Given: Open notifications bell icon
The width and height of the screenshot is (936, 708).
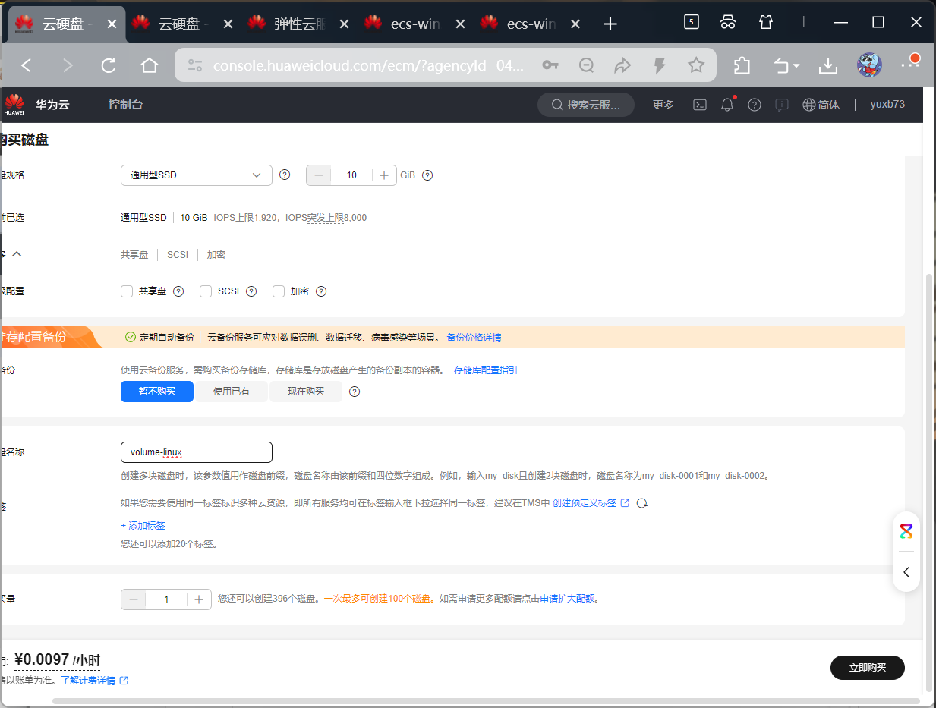Looking at the screenshot, I should click(x=727, y=105).
